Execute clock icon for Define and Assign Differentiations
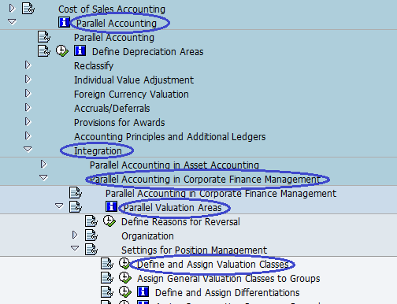The height and width of the screenshot is (304, 397). click(x=125, y=292)
